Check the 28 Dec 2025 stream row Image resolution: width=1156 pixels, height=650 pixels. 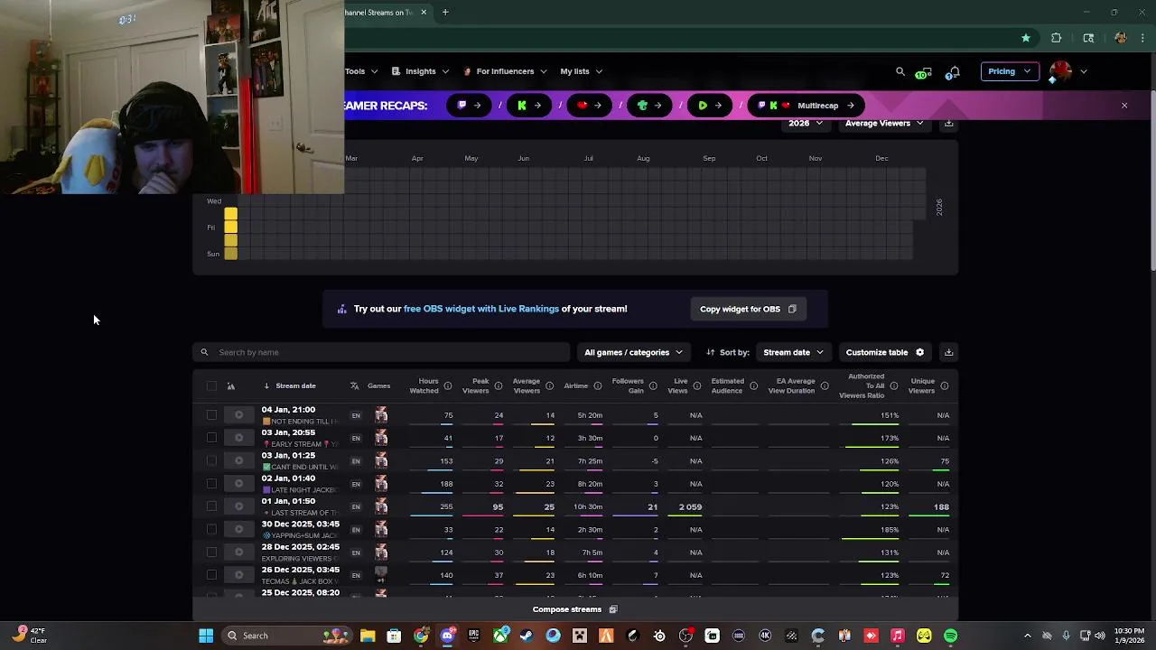pyautogui.click(x=211, y=552)
